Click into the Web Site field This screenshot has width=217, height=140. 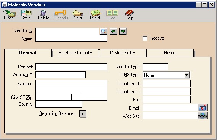coord(170,116)
